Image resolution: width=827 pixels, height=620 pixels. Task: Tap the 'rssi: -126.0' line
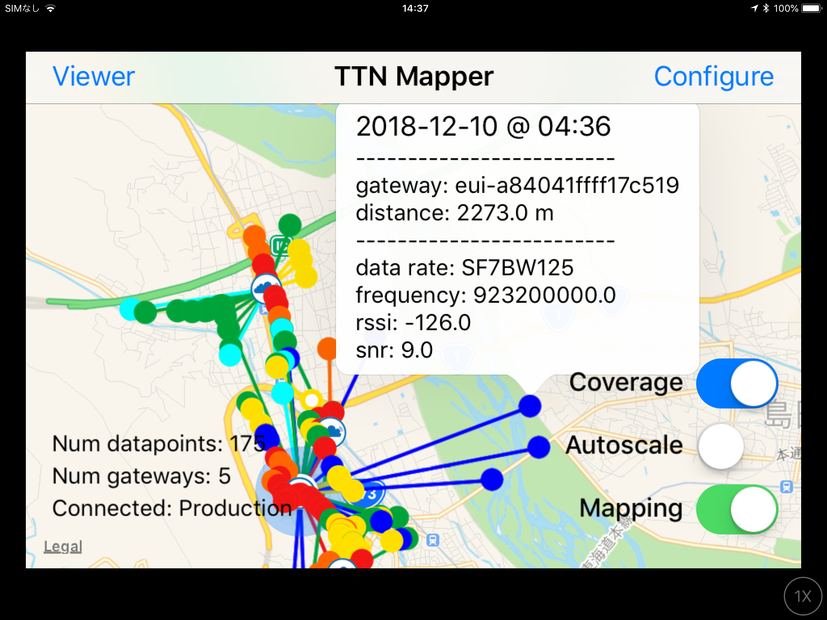[x=413, y=323]
